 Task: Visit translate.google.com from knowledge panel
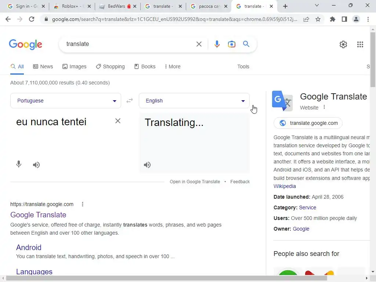(x=308, y=123)
